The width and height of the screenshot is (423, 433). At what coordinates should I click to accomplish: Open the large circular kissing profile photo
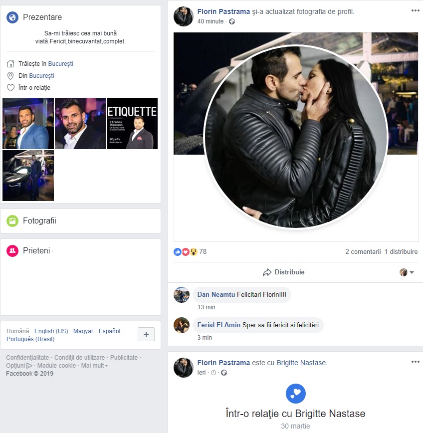(x=296, y=137)
